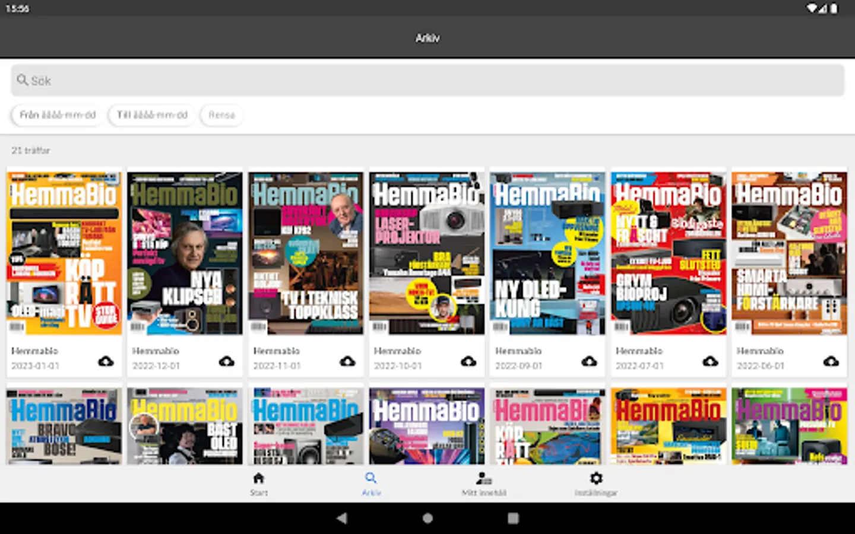
Task: Download the 2022-11-01 Hemmabio issue
Action: (x=347, y=361)
